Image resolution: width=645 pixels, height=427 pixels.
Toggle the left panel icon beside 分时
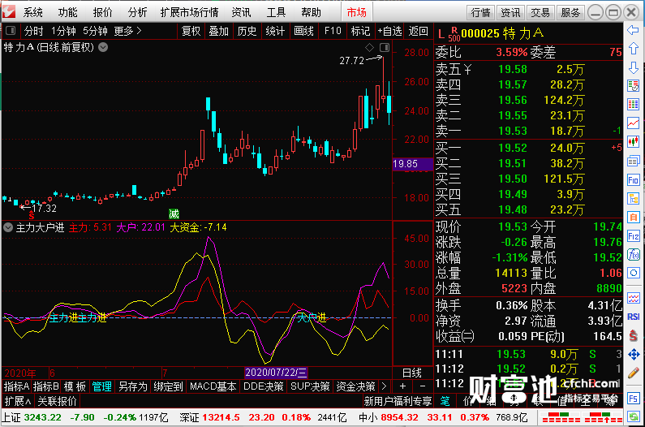[x=11, y=31]
